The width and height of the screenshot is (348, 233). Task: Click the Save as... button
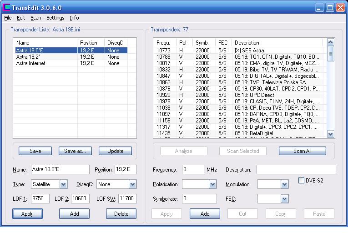point(75,151)
